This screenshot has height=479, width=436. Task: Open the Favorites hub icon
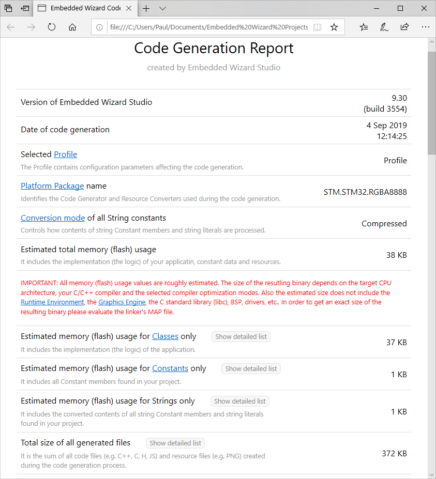[364, 27]
